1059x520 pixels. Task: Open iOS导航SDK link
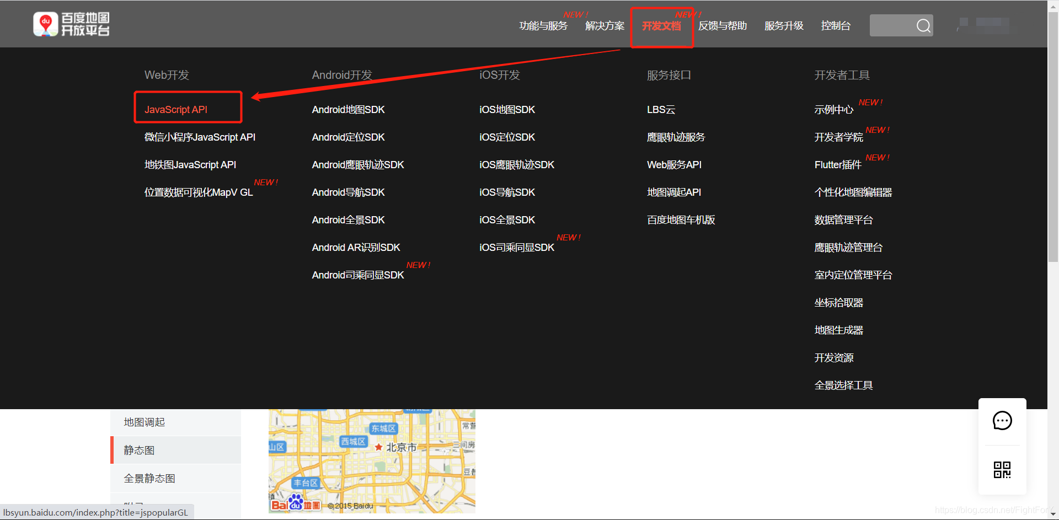507,192
